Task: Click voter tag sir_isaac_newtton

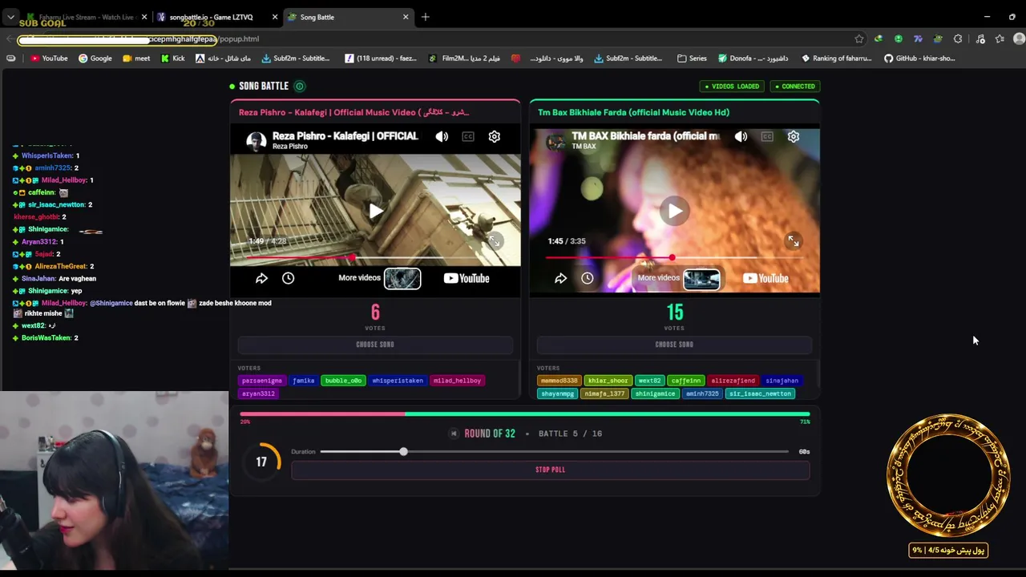Action: pyautogui.click(x=760, y=393)
